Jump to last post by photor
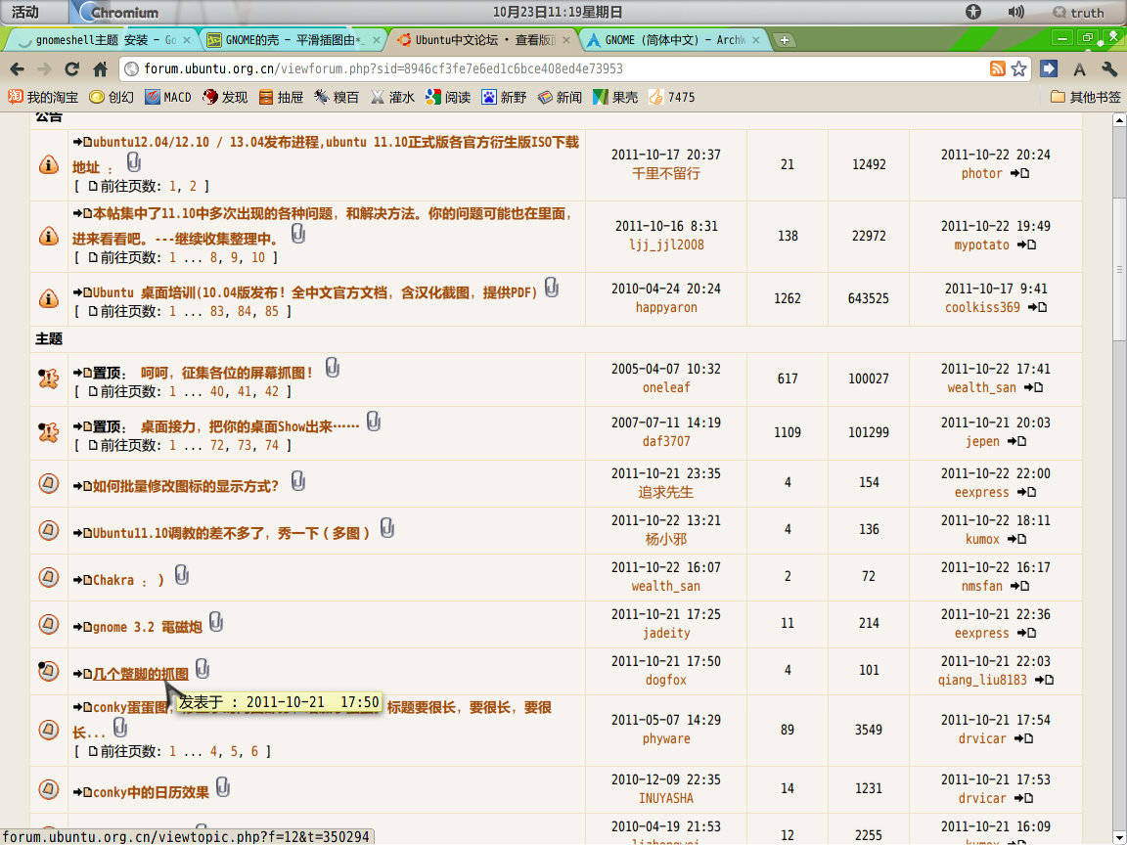This screenshot has width=1127, height=845. [1020, 173]
